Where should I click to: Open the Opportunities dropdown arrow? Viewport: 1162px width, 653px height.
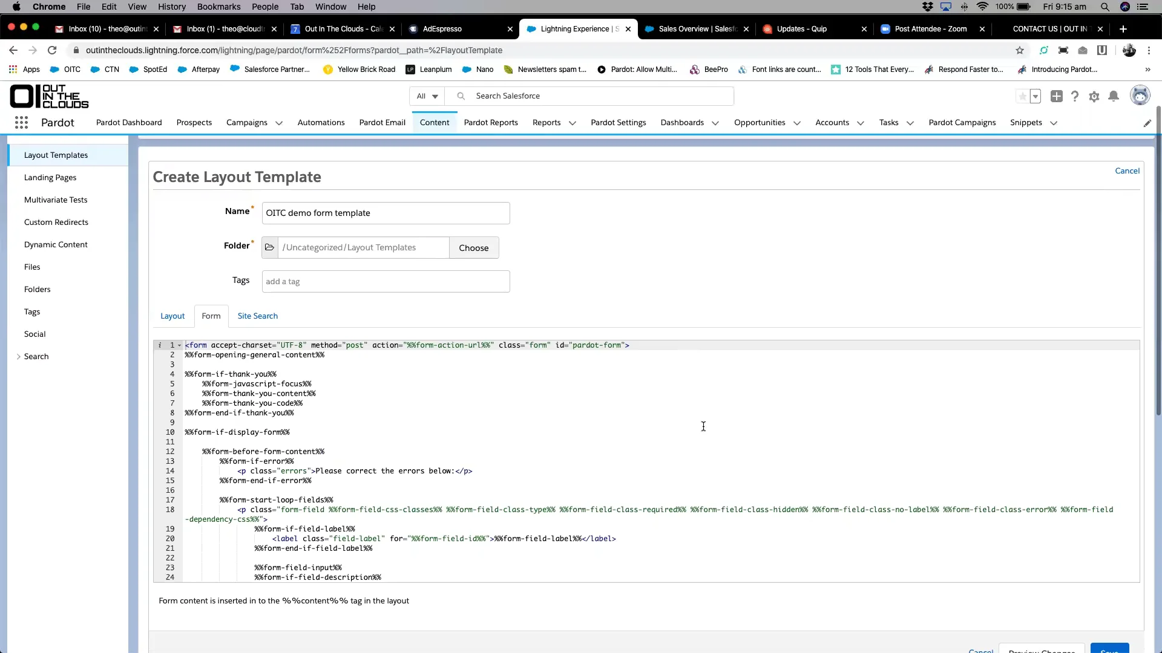pyautogui.click(x=797, y=123)
